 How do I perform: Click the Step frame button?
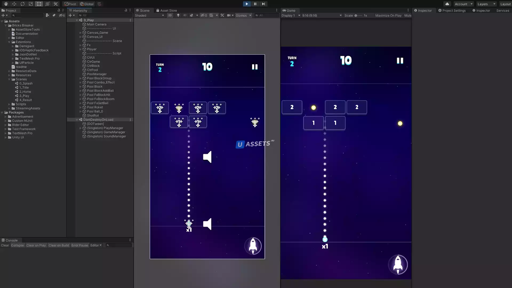(x=263, y=4)
